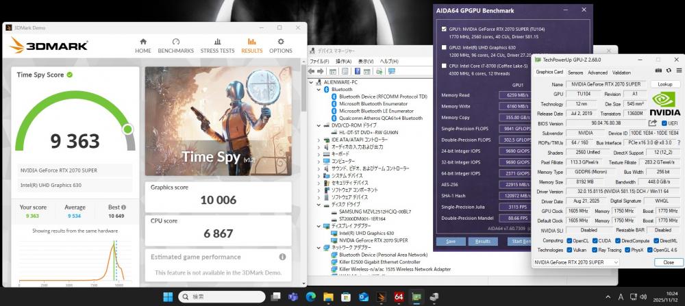
Task: Collapse the Bluetooth category
Action: coord(319,90)
